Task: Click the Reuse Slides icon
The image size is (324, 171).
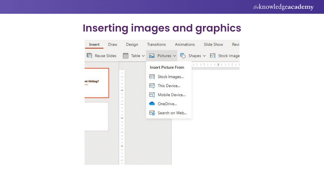Action: coord(89,56)
